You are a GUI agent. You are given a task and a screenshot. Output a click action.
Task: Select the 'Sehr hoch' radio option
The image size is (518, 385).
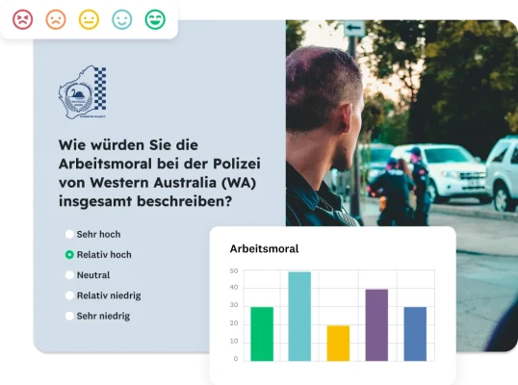69,235
